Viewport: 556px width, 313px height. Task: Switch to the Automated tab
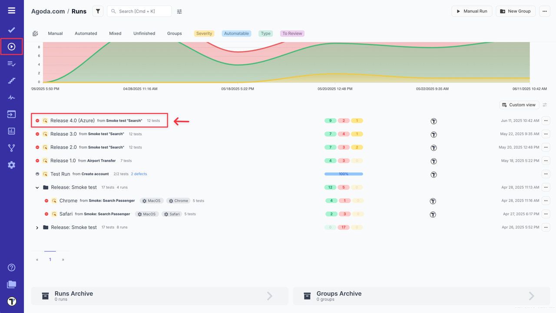[x=86, y=33]
